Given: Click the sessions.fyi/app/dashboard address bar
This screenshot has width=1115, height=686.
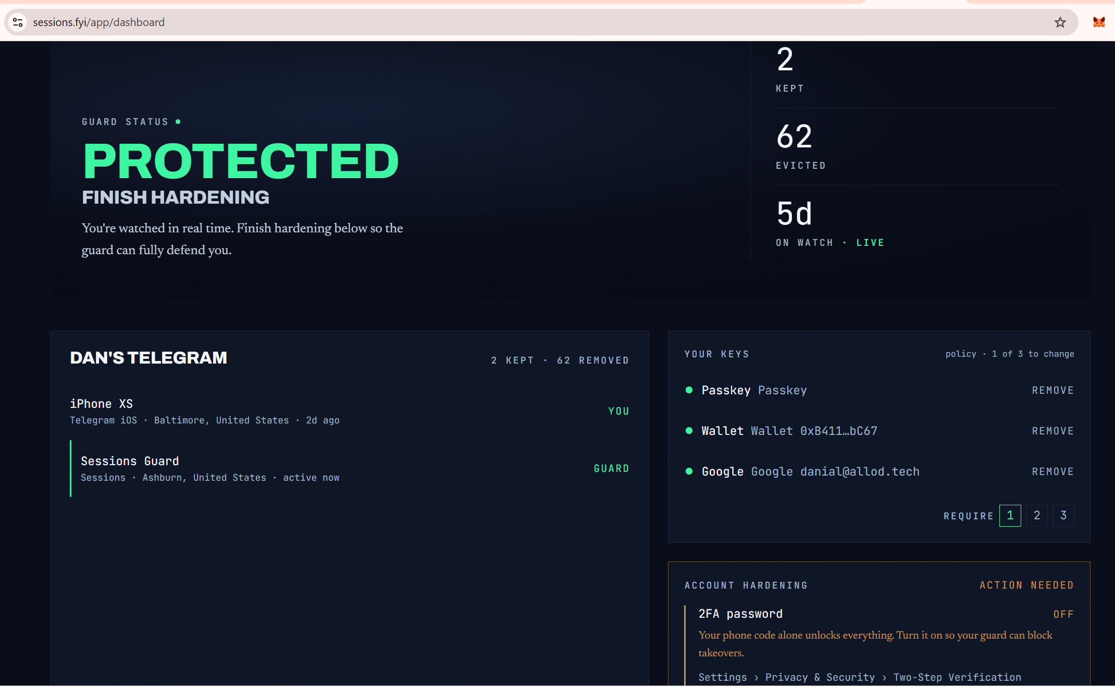Looking at the screenshot, I should pos(541,22).
